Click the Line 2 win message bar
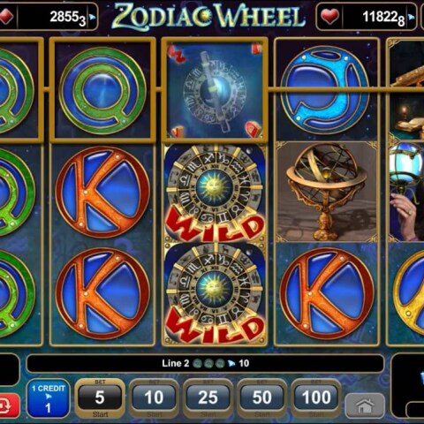Viewport: 424px width, 424px height. click(205, 363)
